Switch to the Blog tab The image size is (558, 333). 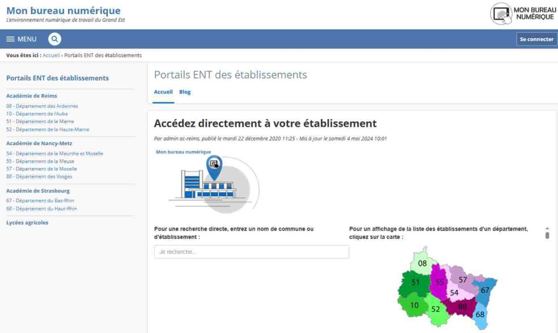click(x=185, y=91)
